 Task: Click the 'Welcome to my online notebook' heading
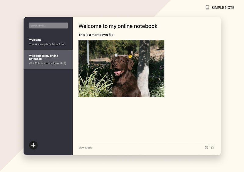tap(118, 26)
